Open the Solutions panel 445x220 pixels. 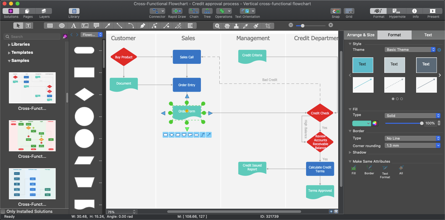coord(11,13)
